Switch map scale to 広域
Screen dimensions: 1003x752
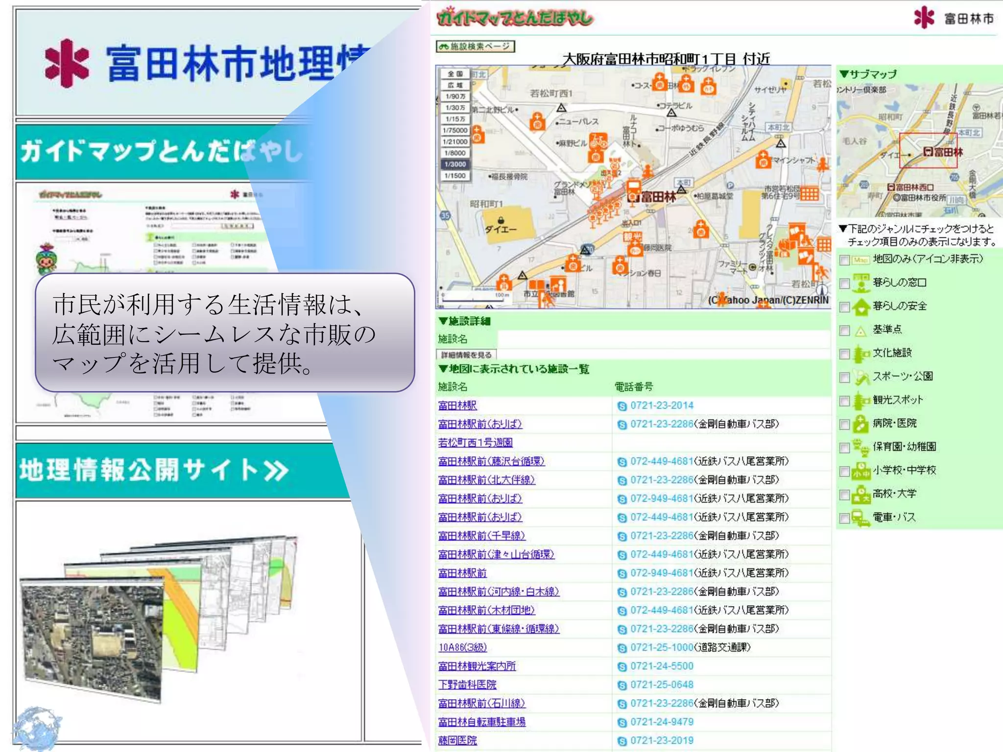(x=455, y=85)
